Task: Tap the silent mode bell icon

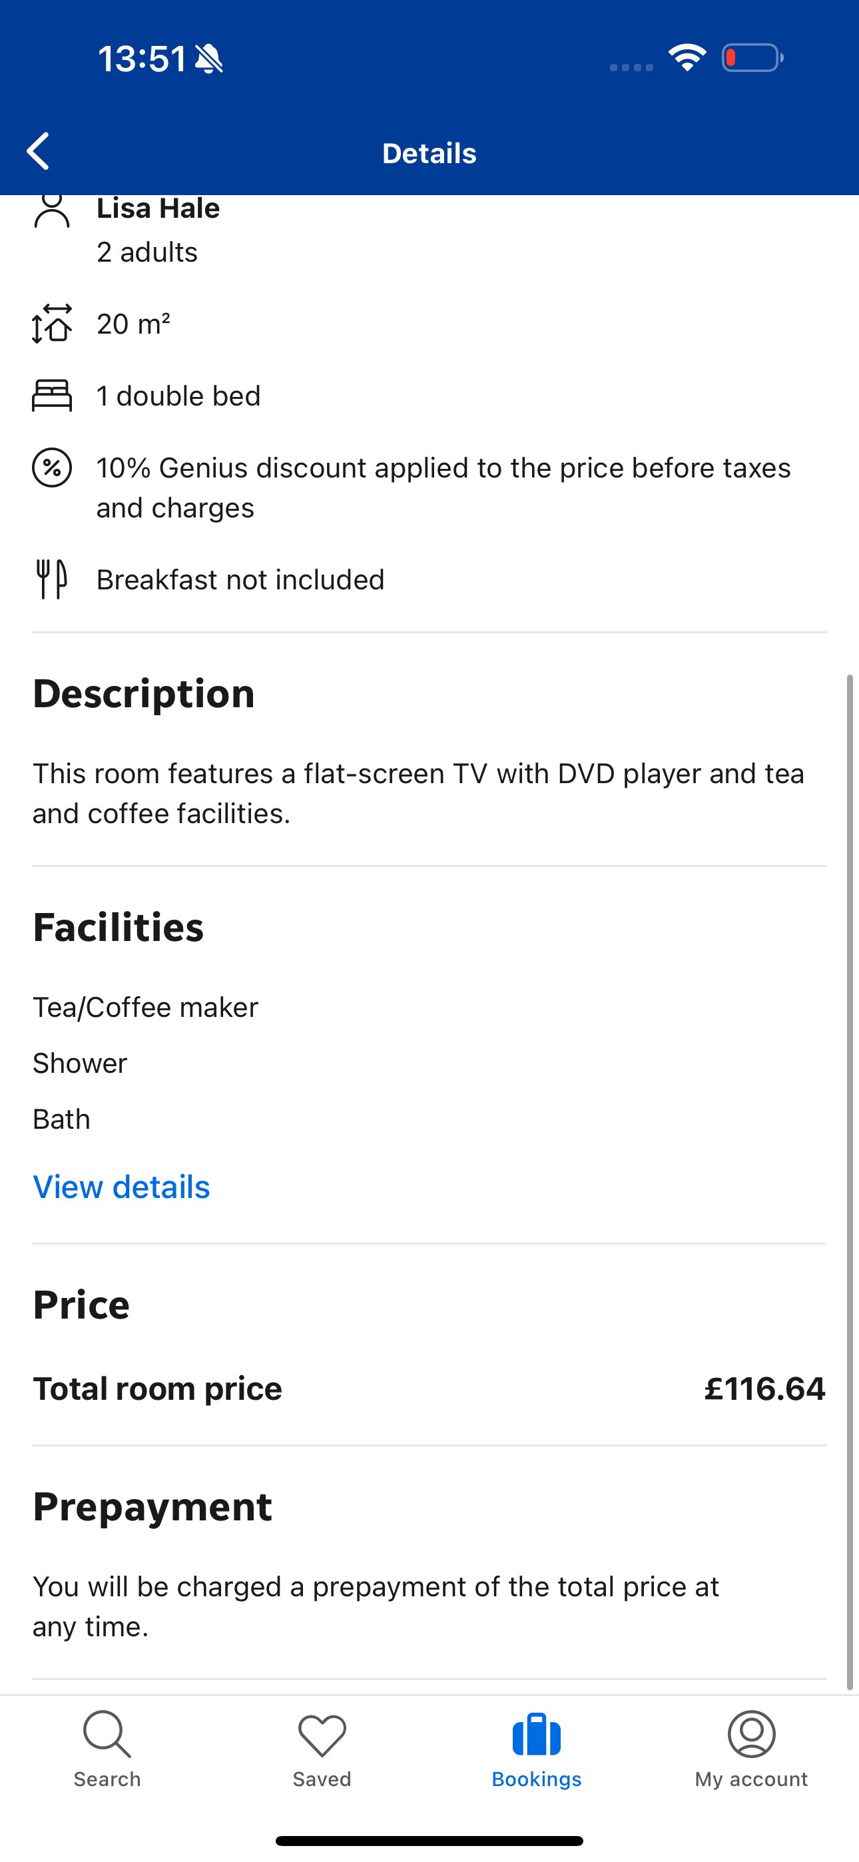Action: click(x=209, y=59)
